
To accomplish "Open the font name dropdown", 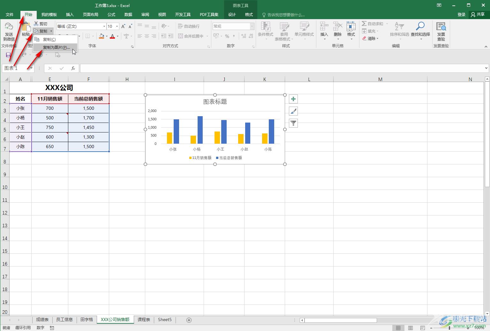I will click(x=104, y=26).
